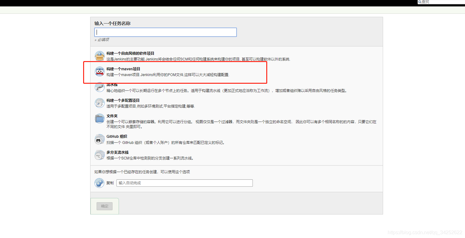Screen dimensions: 465x238
Task: Click multibranch description 根据一个SCM仓库
Action: [x=150, y=158]
